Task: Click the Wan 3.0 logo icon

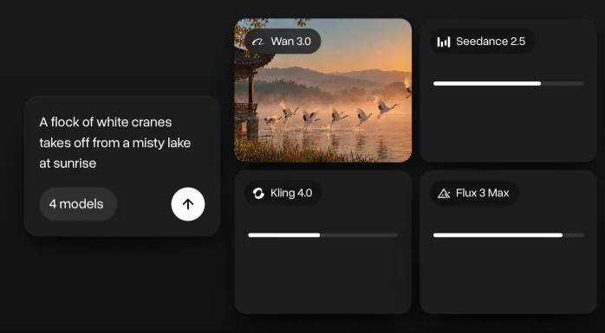Action: click(257, 42)
